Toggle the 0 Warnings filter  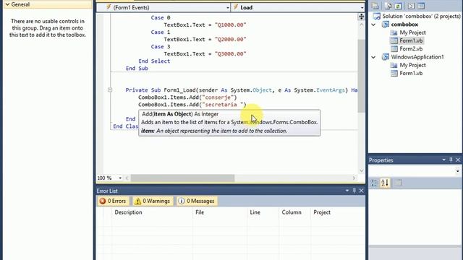[153, 201]
